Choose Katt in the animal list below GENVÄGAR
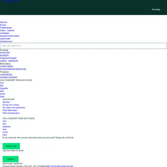 point(5,129)
